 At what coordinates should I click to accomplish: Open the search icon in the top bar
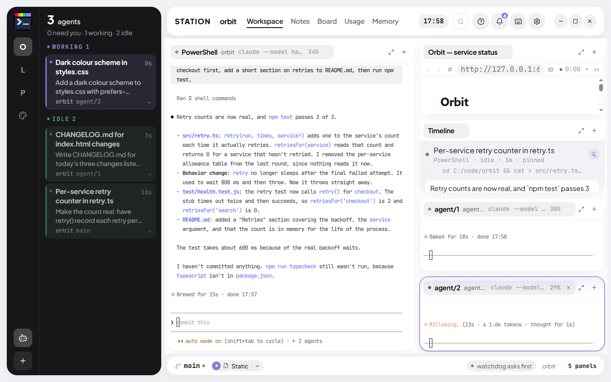[x=460, y=21]
